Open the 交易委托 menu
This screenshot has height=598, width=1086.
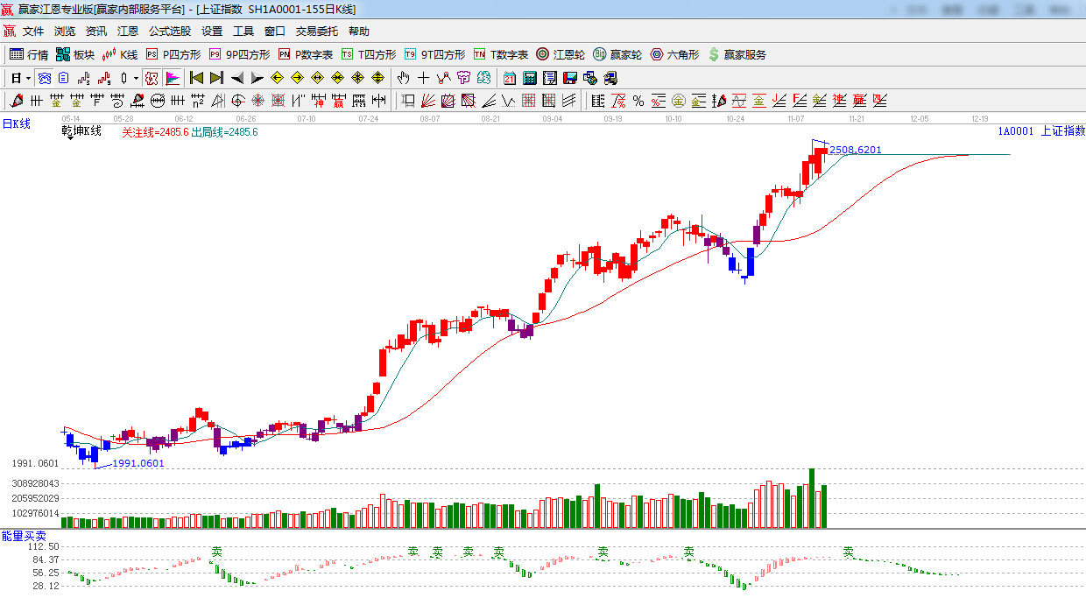pos(316,31)
